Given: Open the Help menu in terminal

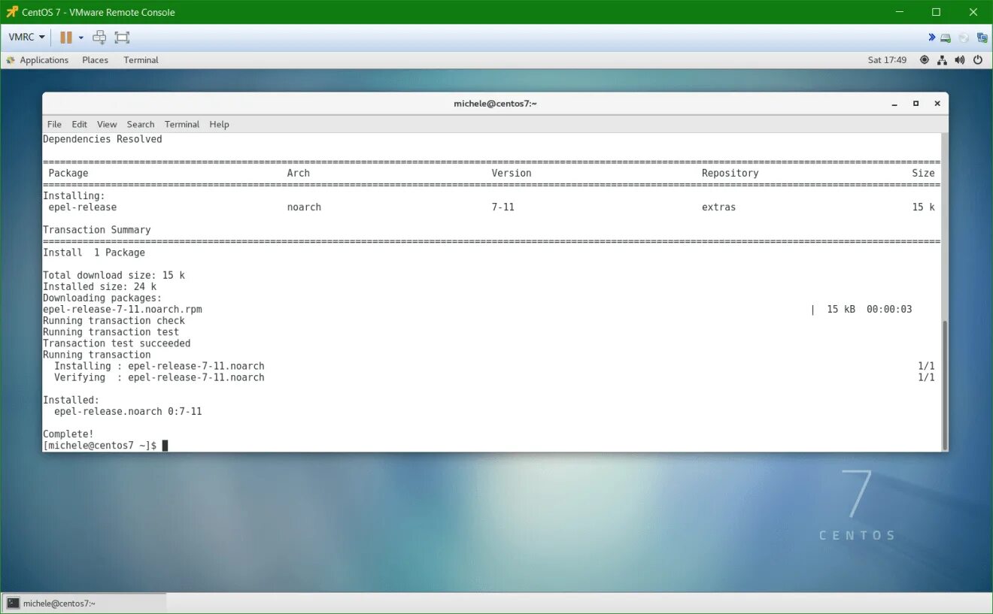Looking at the screenshot, I should (219, 124).
